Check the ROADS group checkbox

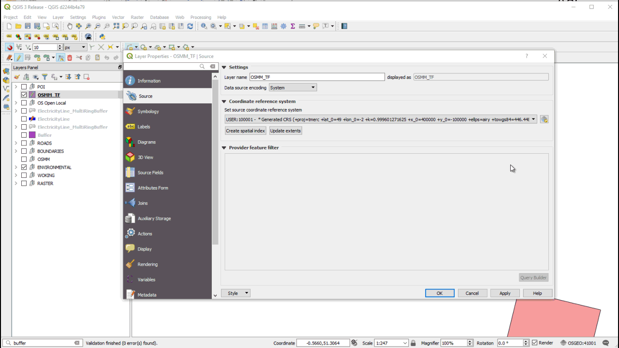point(24,143)
